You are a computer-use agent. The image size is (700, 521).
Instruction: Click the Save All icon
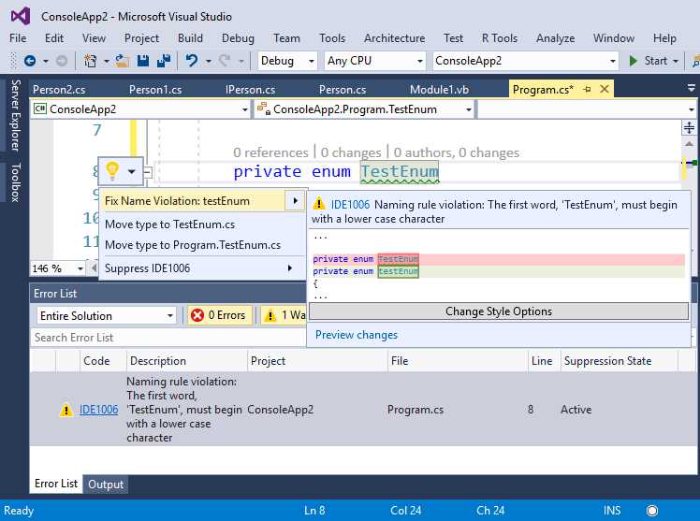coord(164,61)
